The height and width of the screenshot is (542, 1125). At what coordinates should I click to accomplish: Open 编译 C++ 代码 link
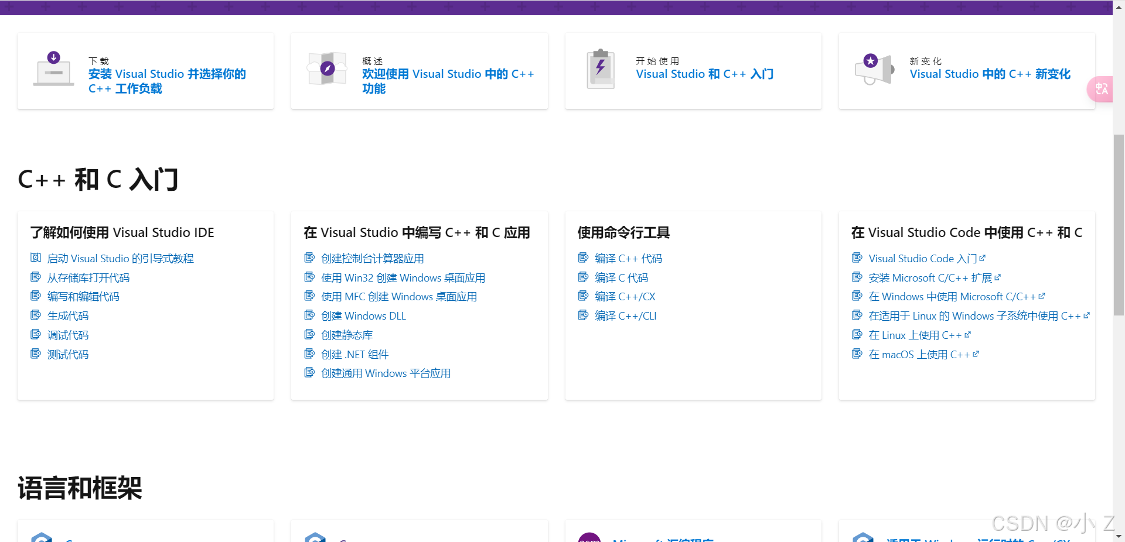coord(629,258)
